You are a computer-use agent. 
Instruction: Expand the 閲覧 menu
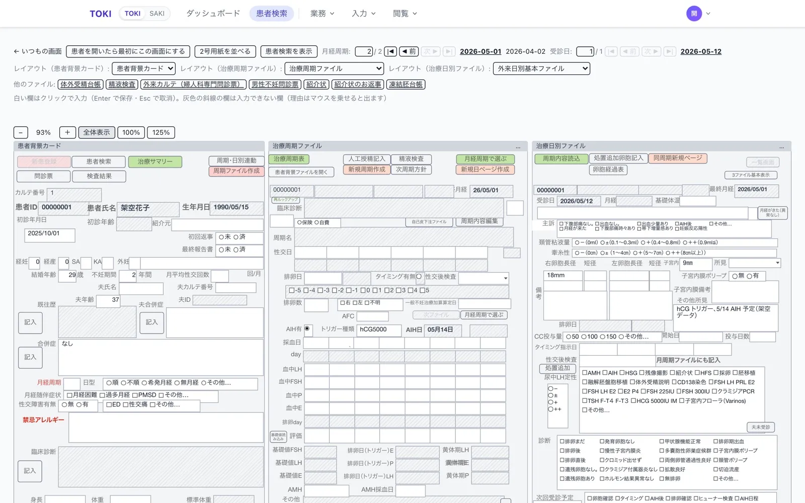[x=405, y=14]
